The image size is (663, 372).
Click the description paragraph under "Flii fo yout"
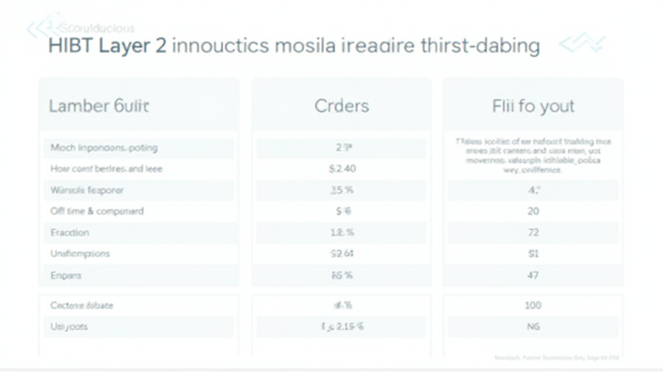532,156
